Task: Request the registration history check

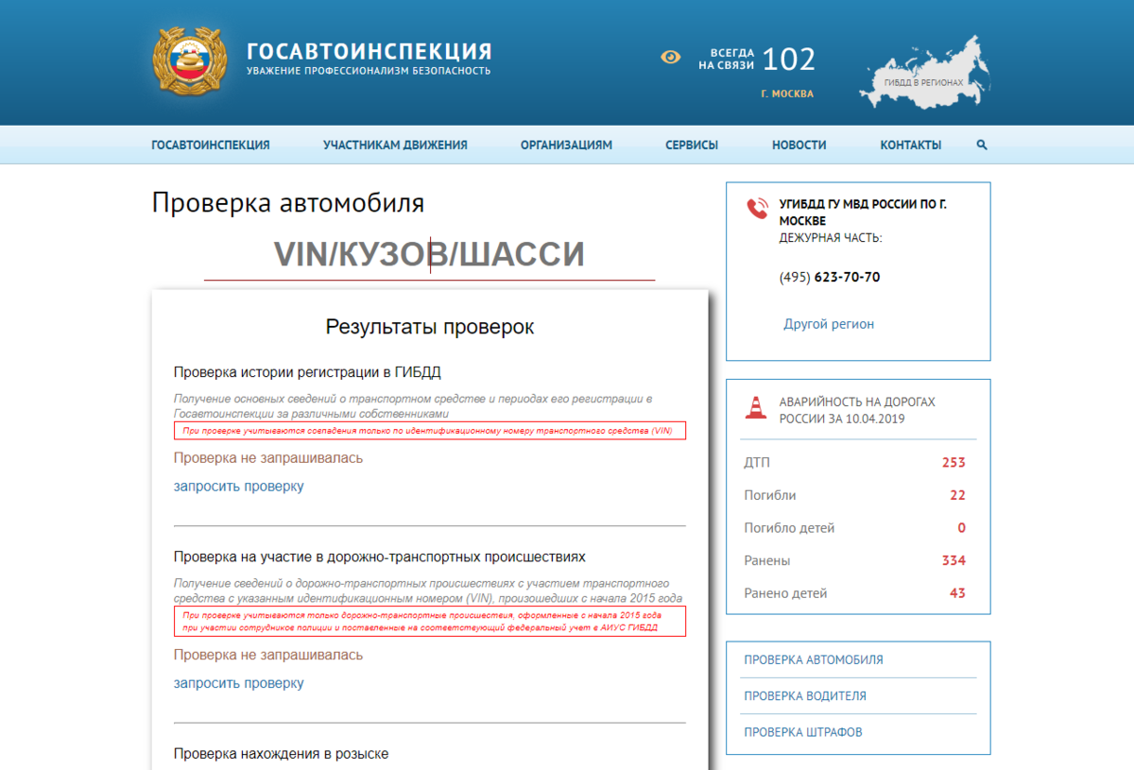Action: pos(238,487)
